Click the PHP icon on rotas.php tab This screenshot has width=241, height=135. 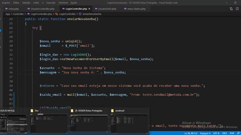pos(6,9)
